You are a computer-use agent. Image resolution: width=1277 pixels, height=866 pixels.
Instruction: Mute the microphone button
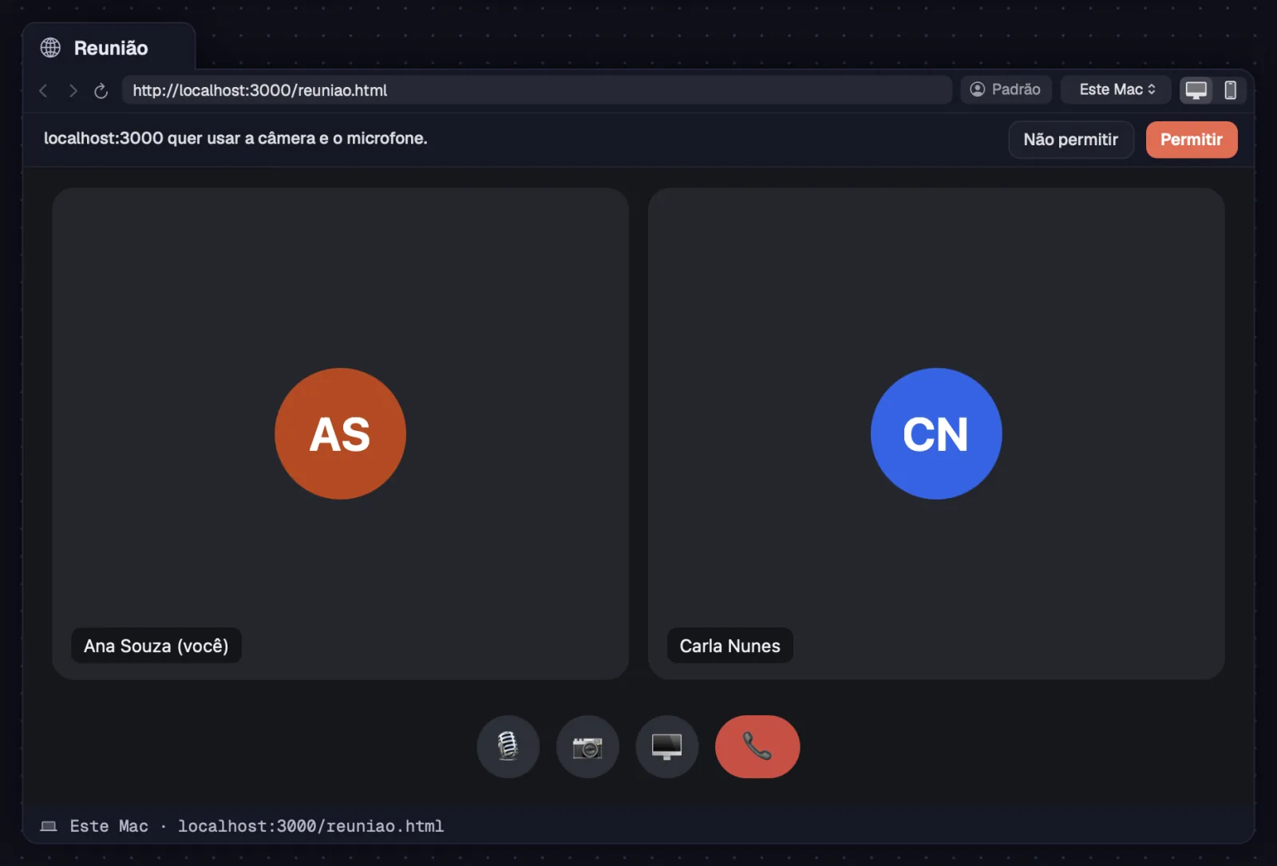[x=508, y=746]
